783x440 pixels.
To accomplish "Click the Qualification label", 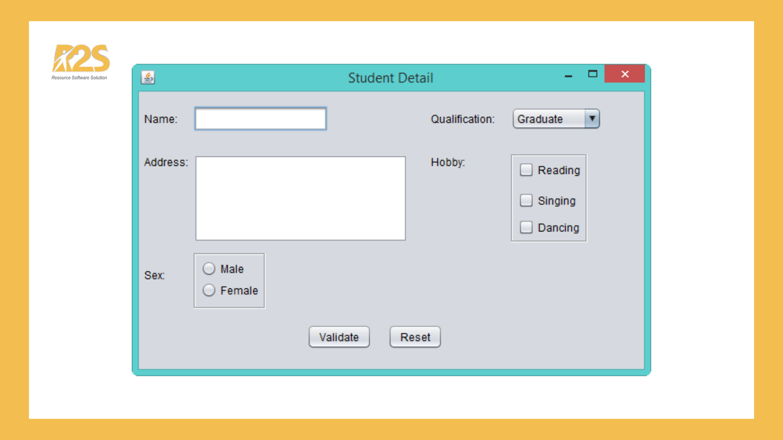I will [x=462, y=119].
